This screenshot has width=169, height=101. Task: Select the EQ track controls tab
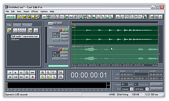[55, 23]
